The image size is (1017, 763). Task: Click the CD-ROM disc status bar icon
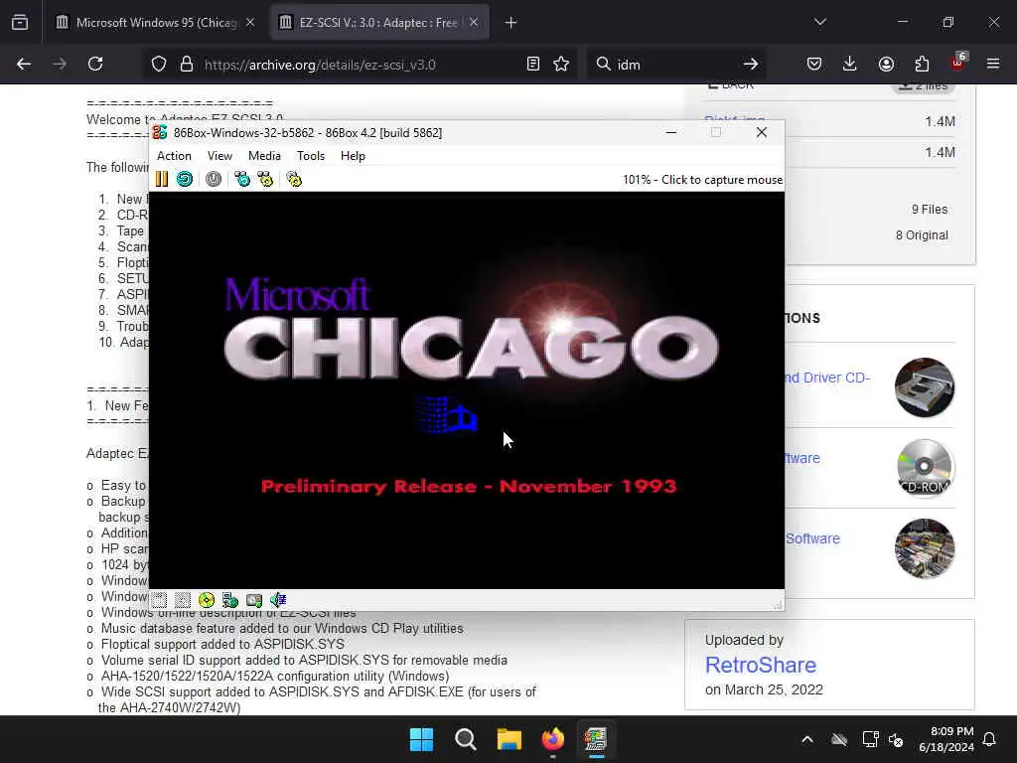207,600
